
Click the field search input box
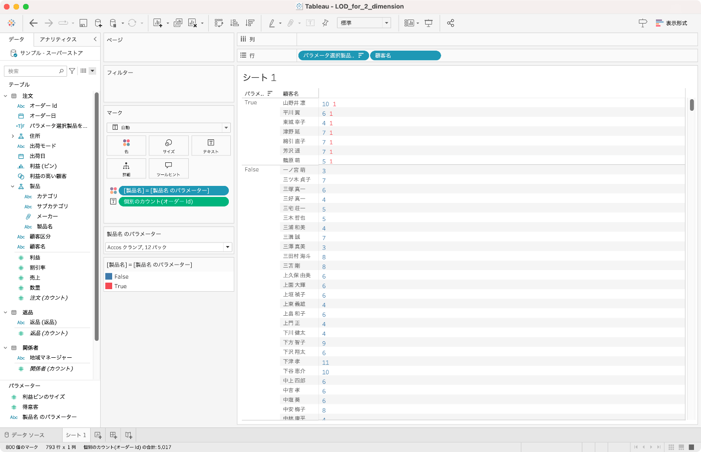pyautogui.click(x=35, y=71)
